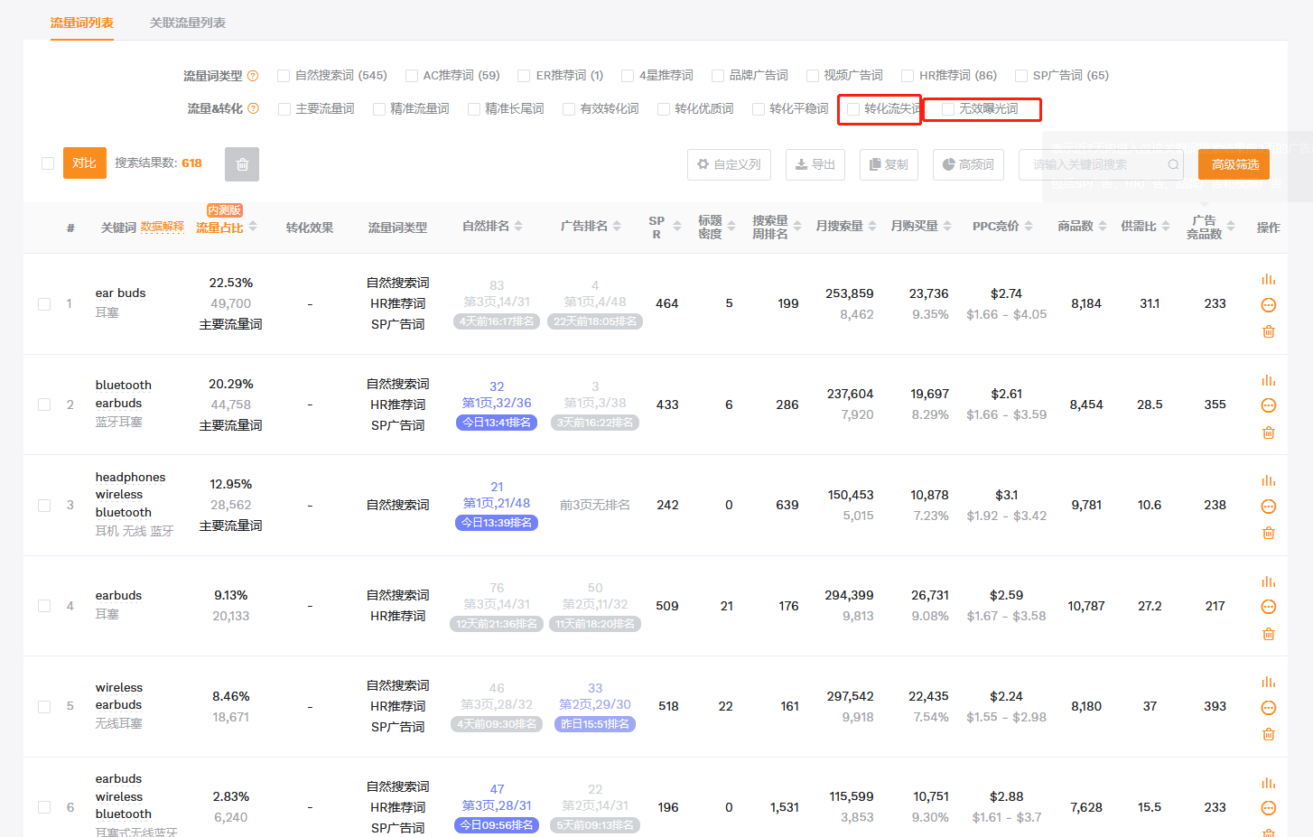1313x837 pixels.
Task: Click the keyword search input field
Action: click(x=1096, y=164)
